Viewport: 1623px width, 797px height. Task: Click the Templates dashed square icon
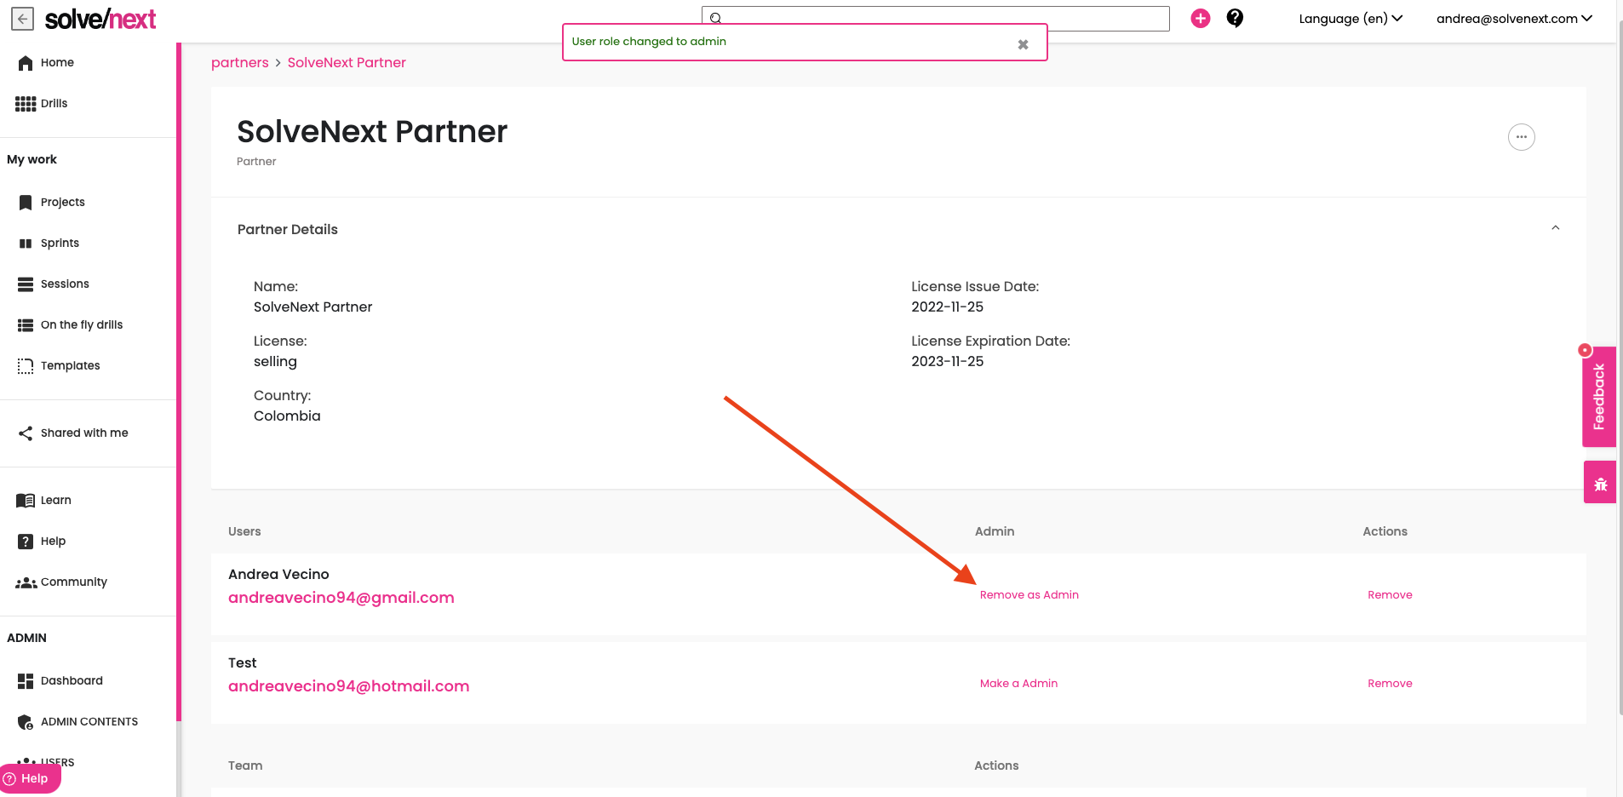pos(26,366)
